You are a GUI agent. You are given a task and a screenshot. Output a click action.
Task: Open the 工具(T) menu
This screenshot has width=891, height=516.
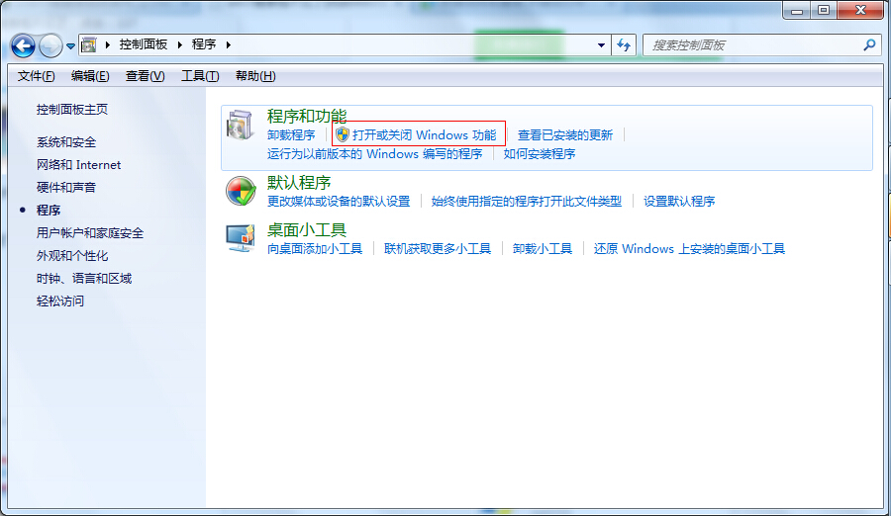click(199, 76)
